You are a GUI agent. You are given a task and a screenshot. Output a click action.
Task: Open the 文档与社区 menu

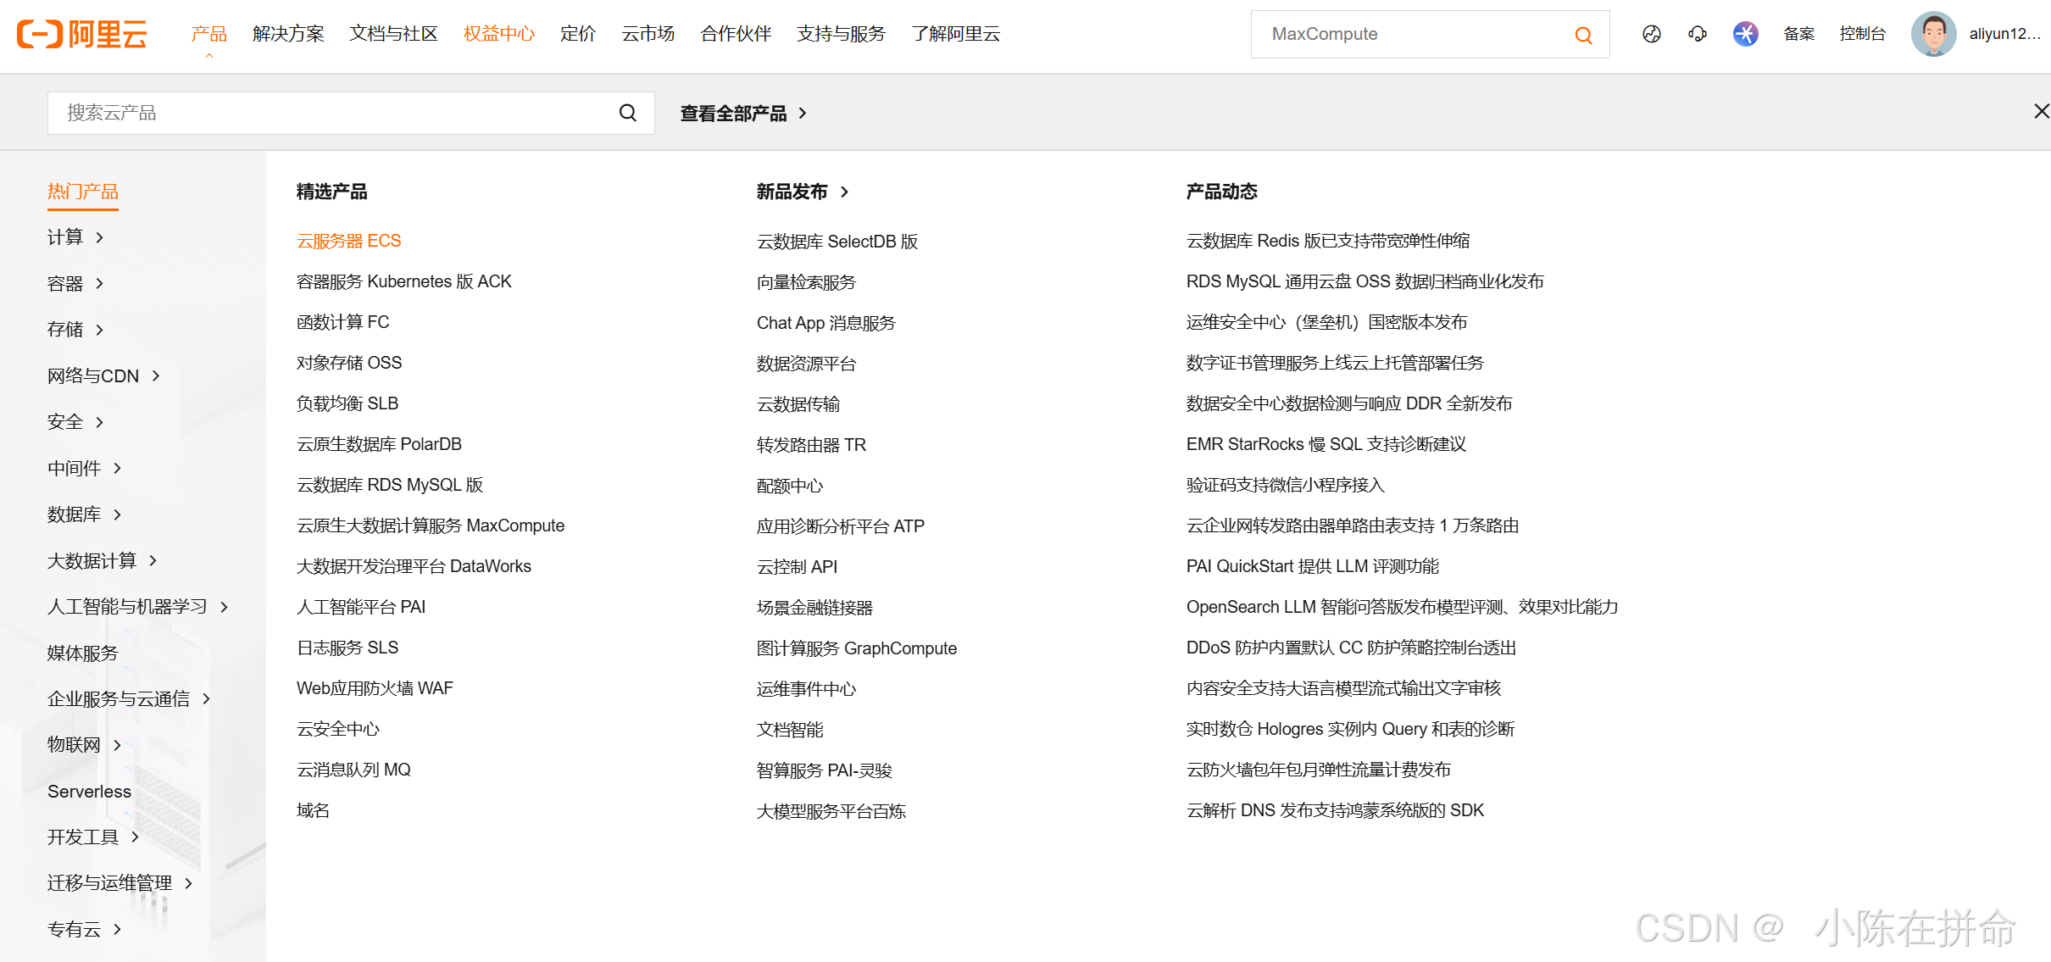(x=394, y=34)
